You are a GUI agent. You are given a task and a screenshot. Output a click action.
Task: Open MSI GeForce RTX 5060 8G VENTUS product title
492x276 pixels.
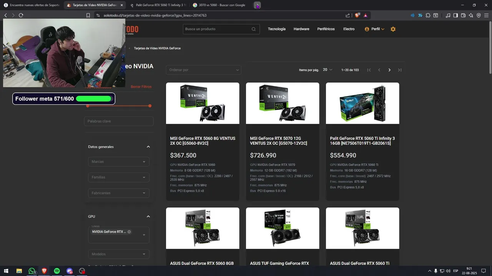click(x=203, y=141)
